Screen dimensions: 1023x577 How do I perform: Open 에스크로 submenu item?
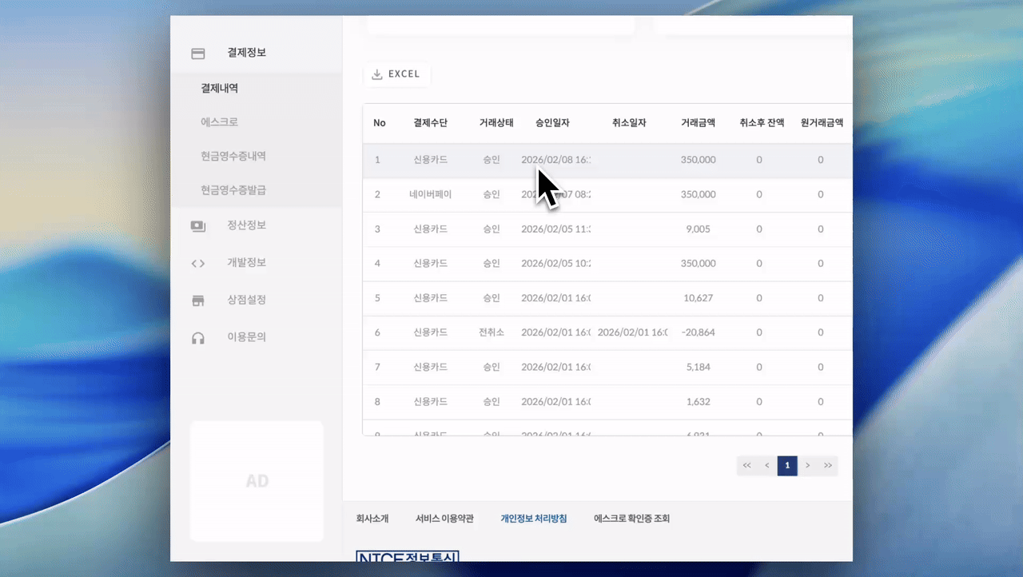click(219, 122)
